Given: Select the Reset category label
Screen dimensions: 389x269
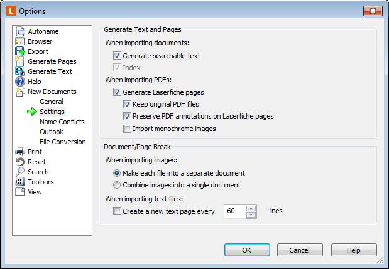Looking at the screenshot, I should click(36, 162).
